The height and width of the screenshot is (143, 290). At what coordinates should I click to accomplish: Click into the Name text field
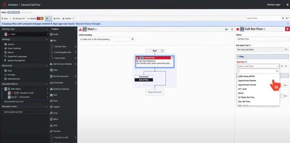point(259,39)
